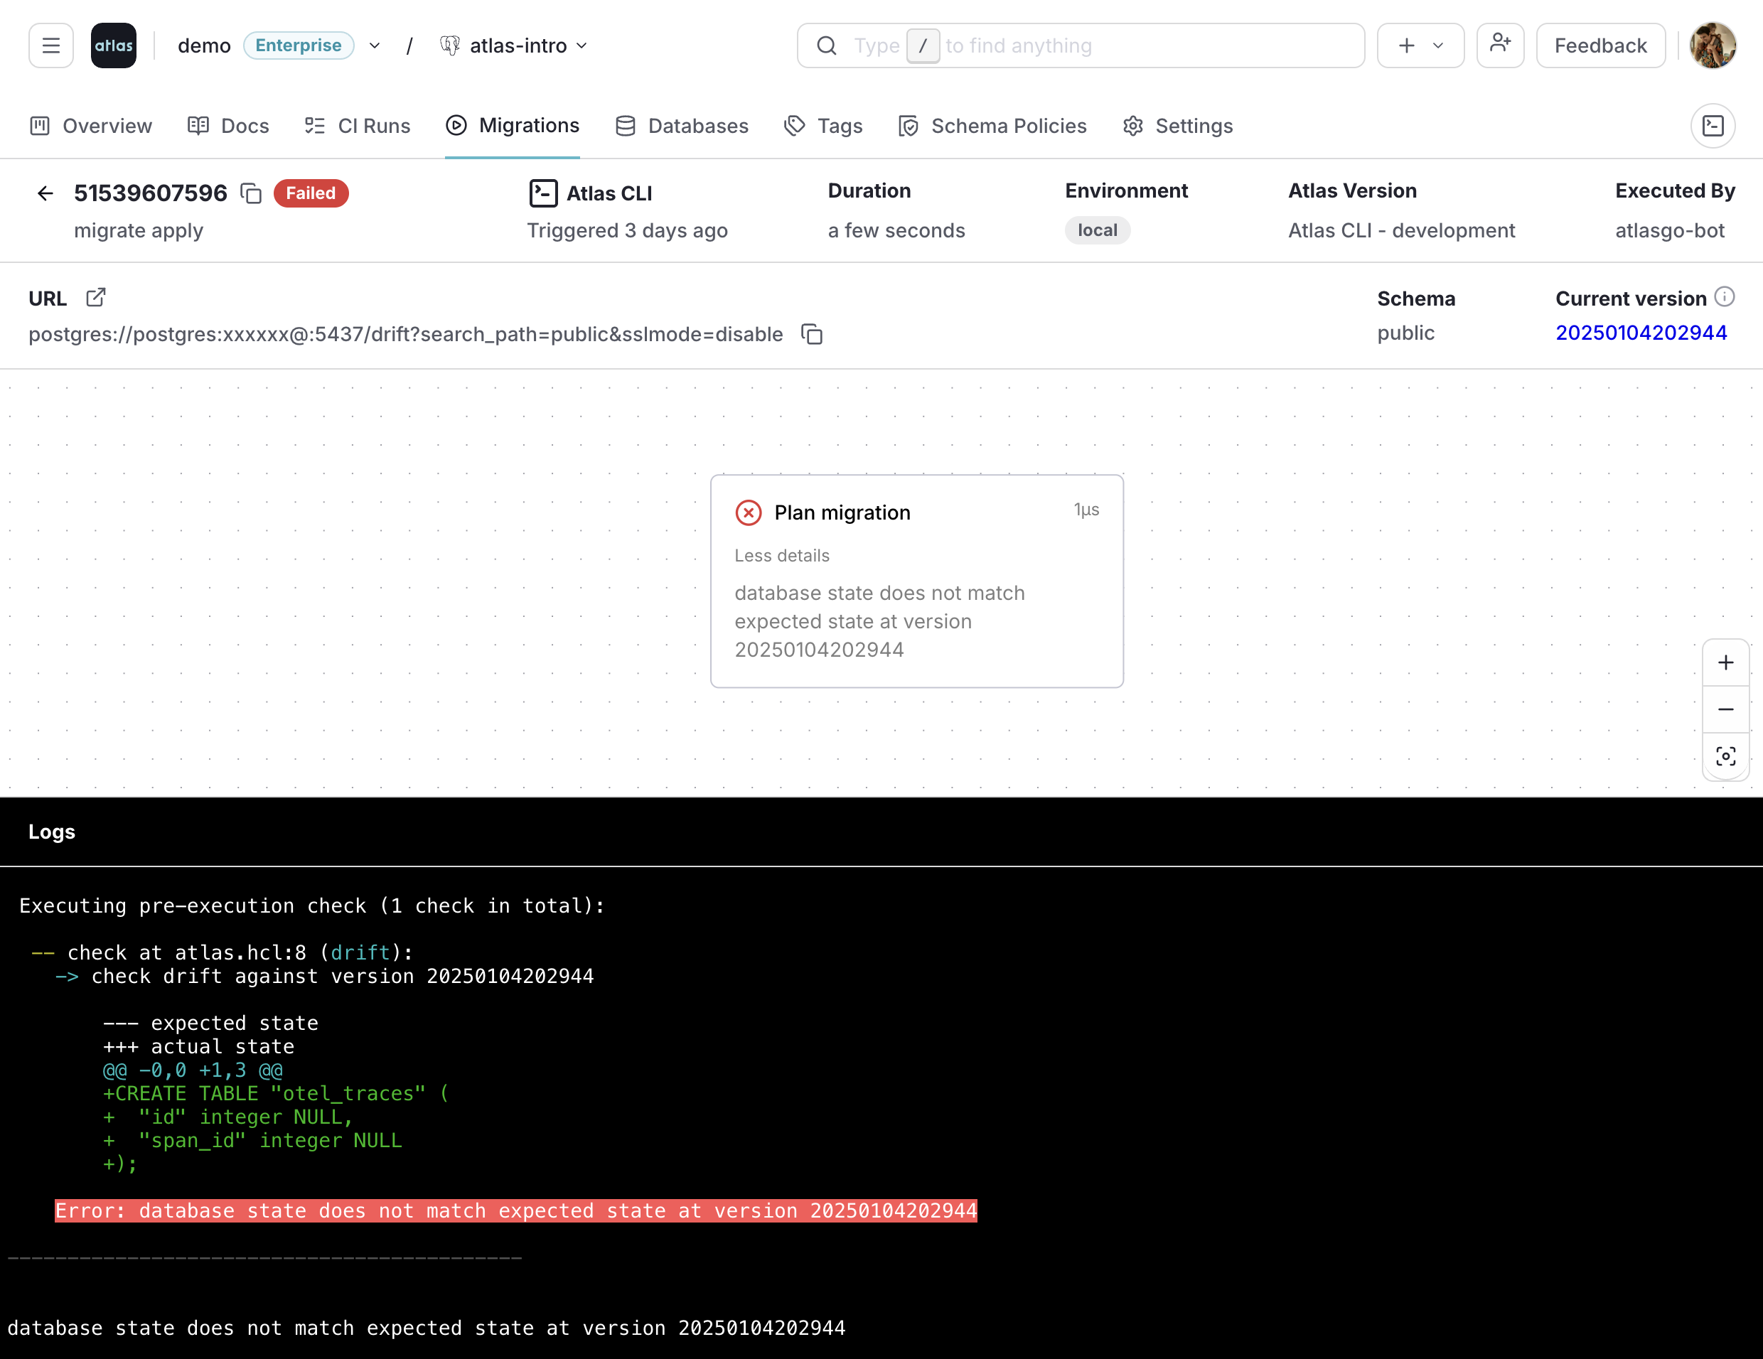
Task: Copy the postgres database URL
Action: click(x=810, y=334)
